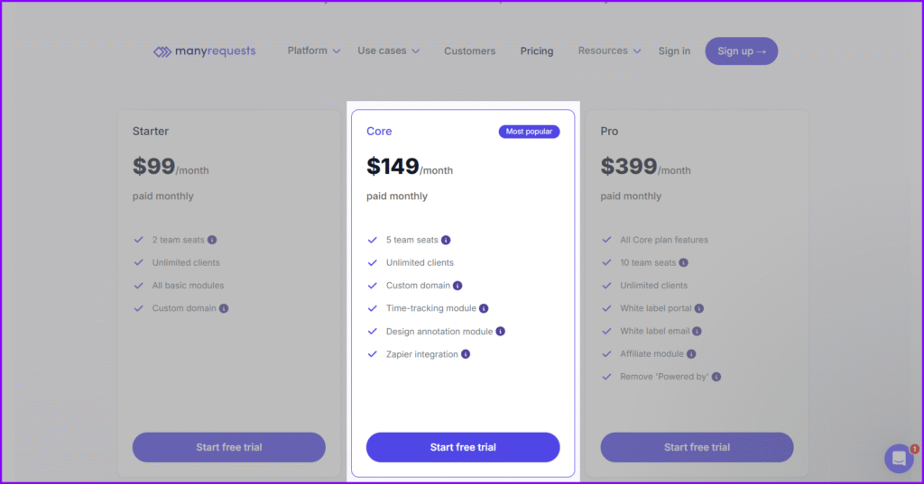
Task: Expand the Platform dropdown menu
Action: [314, 51]
